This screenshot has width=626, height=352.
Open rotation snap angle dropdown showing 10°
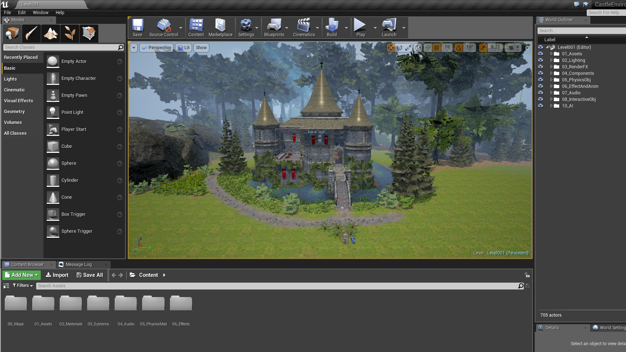[x=469, y=48]
